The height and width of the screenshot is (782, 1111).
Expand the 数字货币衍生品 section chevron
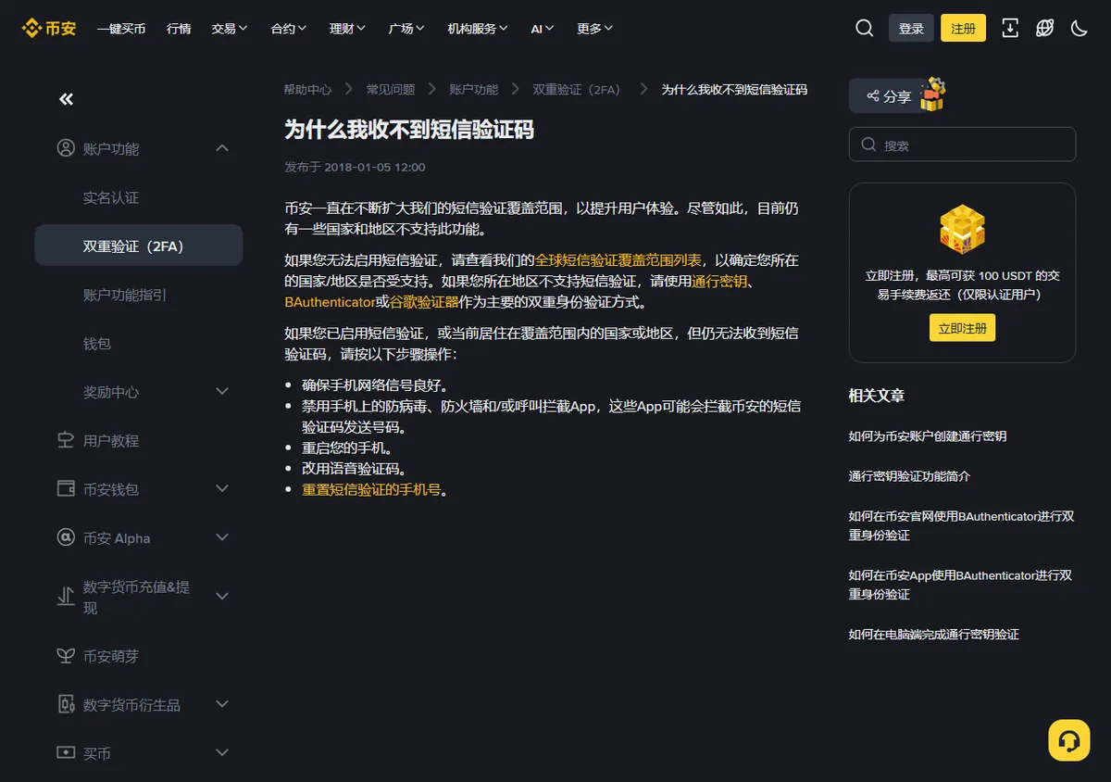coord(222,704)
